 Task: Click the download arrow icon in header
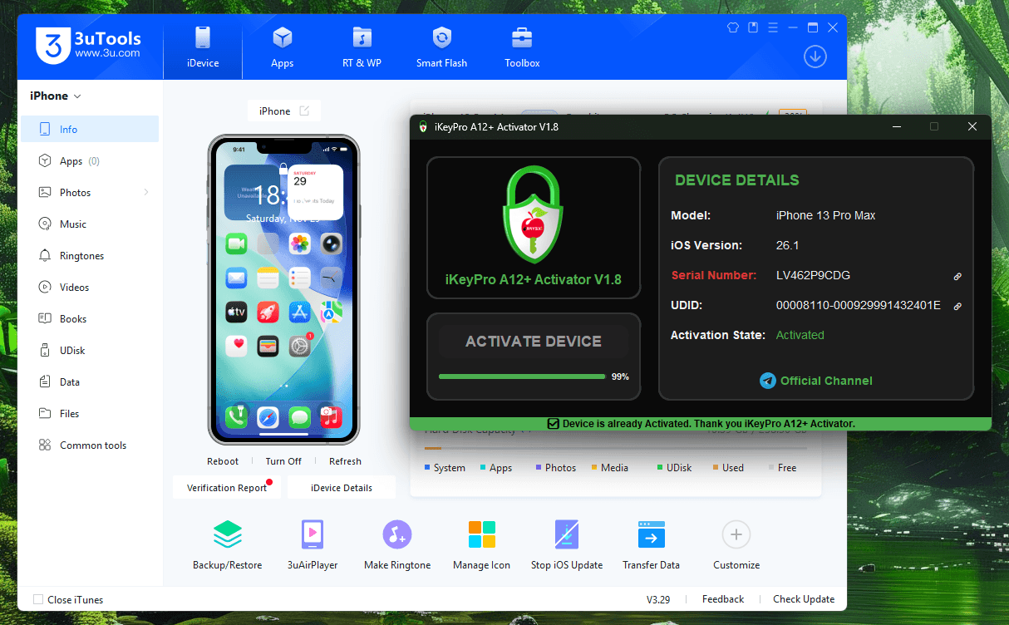pyautogui.click(x=815, y=57)
